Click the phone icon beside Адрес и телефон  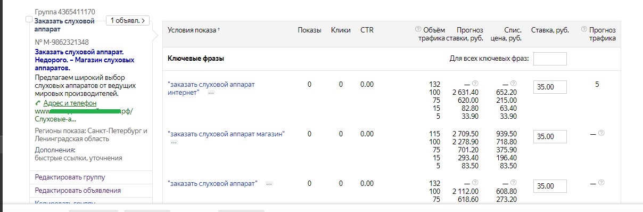(x=38, y=103)
